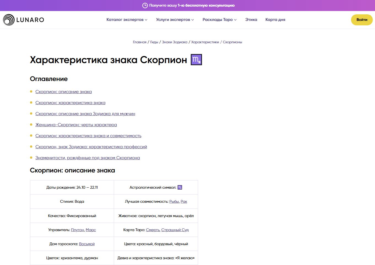Screen dimensions: 375x265
Task: Click the Lunaro spiral logo icon
Action: point(9,20)
